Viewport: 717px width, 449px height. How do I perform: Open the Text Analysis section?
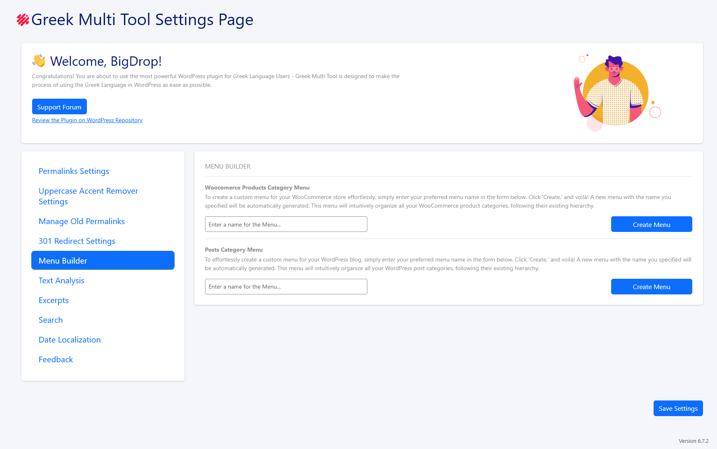click(x=61, y=280)
